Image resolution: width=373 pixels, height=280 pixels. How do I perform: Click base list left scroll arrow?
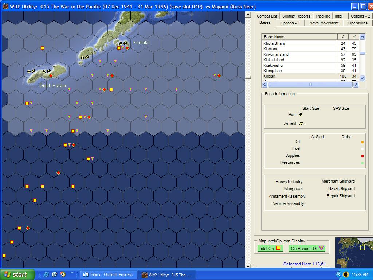coord(265,84)
